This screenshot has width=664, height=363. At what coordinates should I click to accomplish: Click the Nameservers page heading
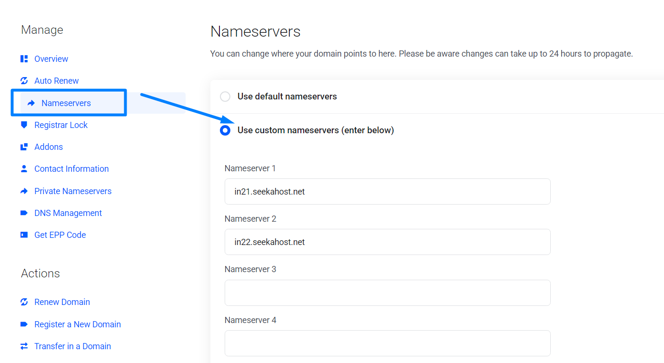coord(256,32)
